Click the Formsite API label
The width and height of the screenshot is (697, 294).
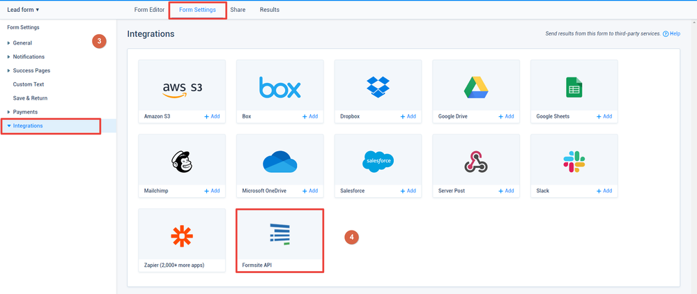[257, 265]
